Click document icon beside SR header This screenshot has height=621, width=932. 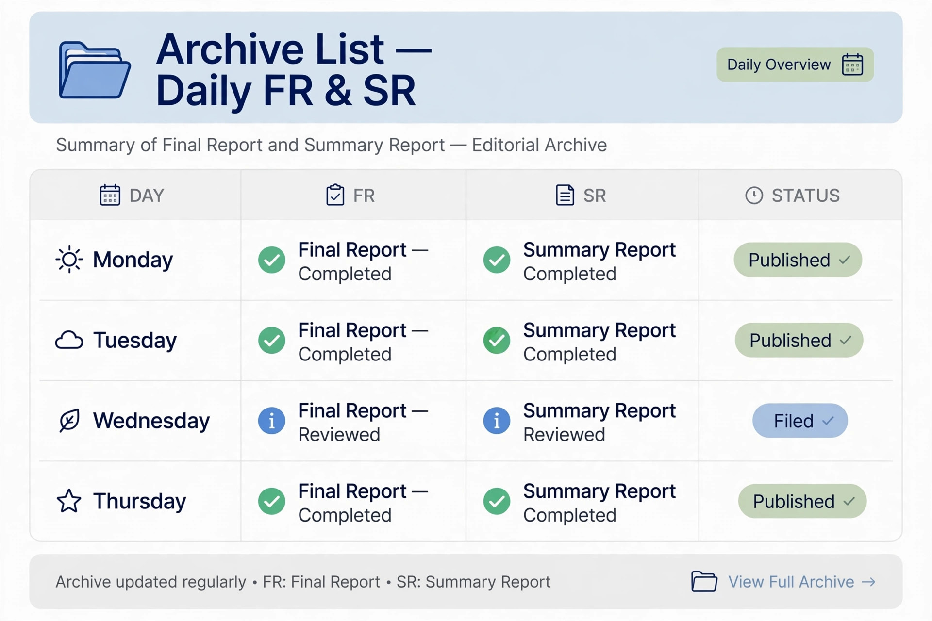(x=565, y=195)
